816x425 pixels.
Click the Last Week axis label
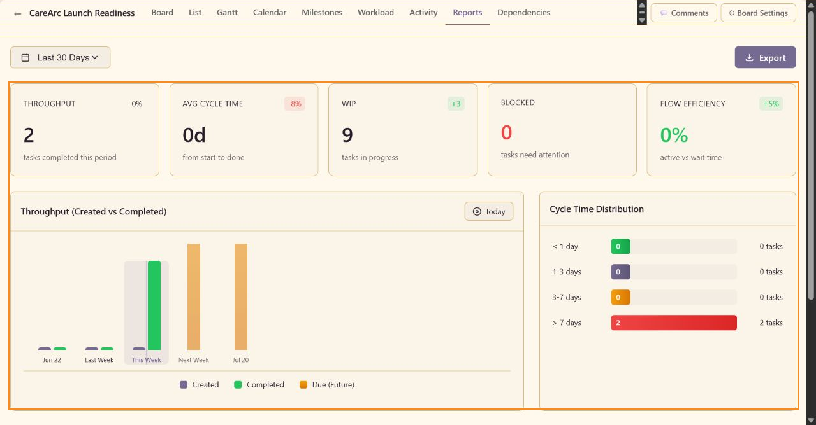coord(99,360)
